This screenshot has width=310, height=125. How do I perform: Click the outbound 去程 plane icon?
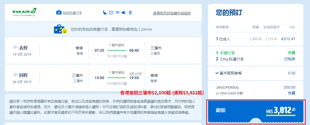[x=15, y=47]
